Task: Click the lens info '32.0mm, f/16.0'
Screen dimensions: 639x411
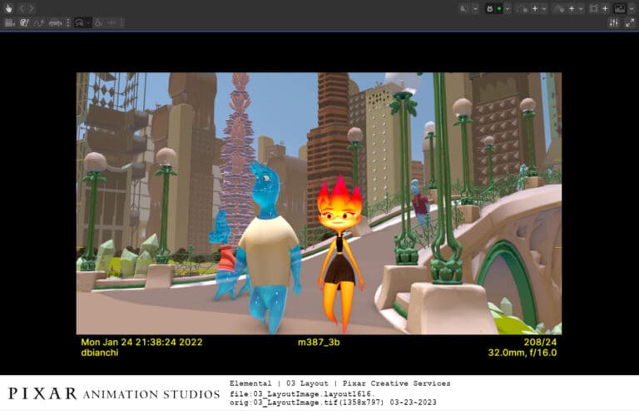Action: pyautogui.click(x=523, y=353)
